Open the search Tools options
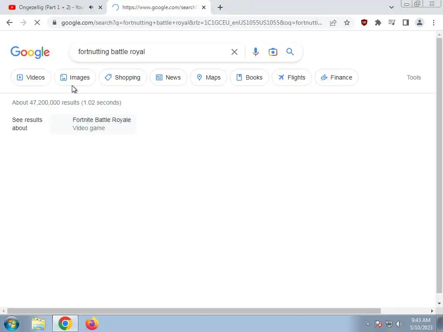The image size is (443, 332). point(414,77)
